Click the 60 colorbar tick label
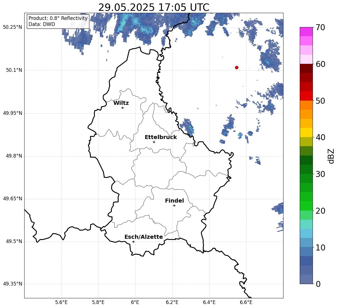Viewport: 338px width, 308px height. 321,64
